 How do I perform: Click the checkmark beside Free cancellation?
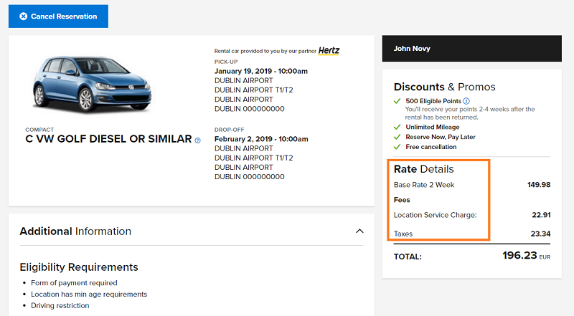(397, 147)
